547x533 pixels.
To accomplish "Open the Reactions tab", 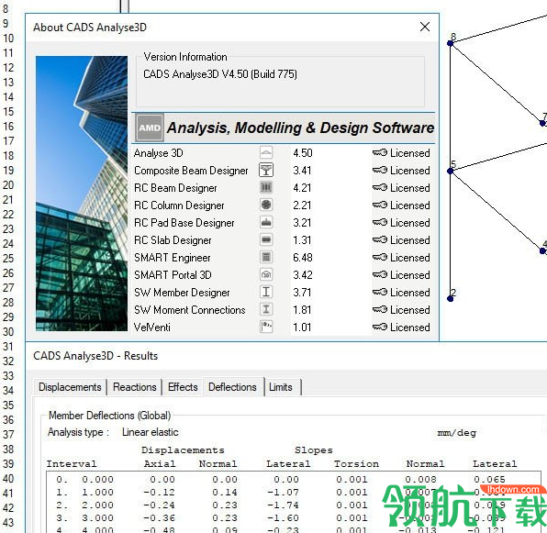I will [135, 387].
